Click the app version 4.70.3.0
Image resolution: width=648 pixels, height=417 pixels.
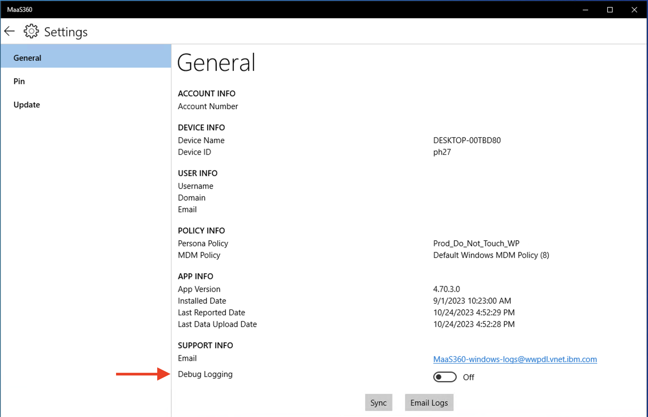[x=446, y=289]
